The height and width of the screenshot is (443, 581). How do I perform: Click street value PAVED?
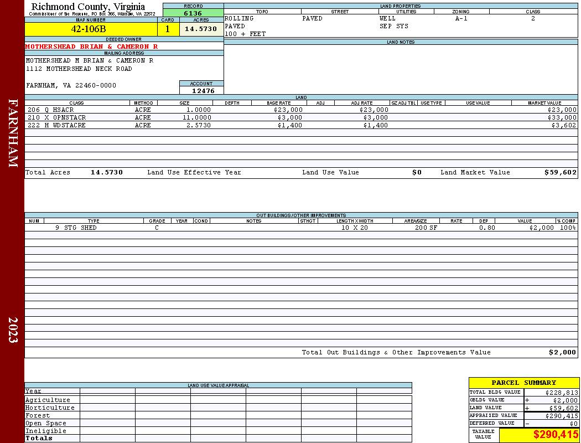click(x=313, y=18)
